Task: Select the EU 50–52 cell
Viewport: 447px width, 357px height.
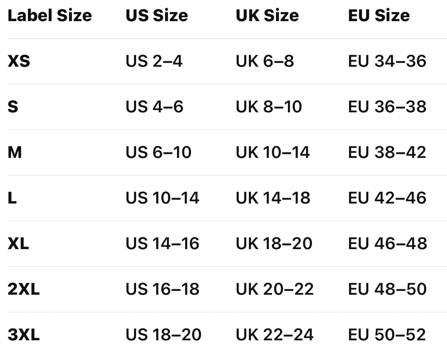Action: [387, 335]
